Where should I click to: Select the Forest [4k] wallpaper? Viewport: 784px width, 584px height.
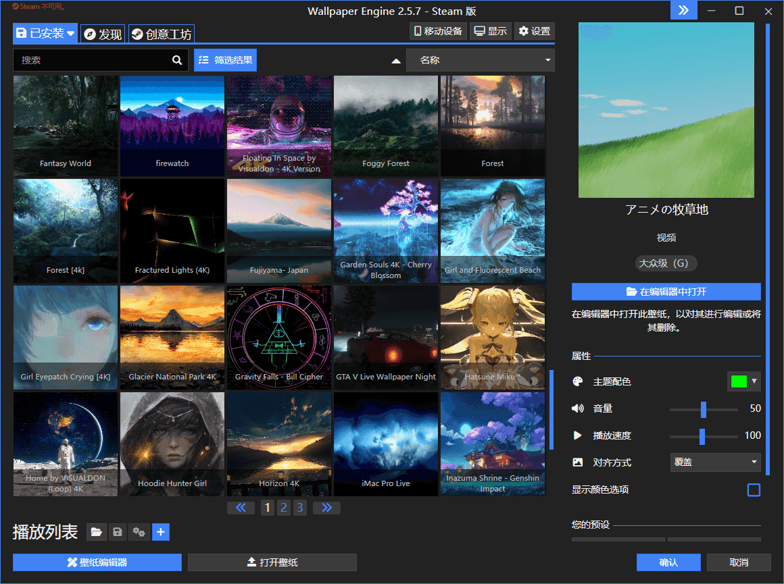[66, 232]
